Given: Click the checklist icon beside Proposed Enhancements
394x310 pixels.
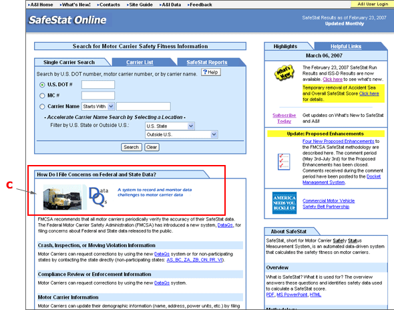Looking at the screenshot, I should 284,162.
